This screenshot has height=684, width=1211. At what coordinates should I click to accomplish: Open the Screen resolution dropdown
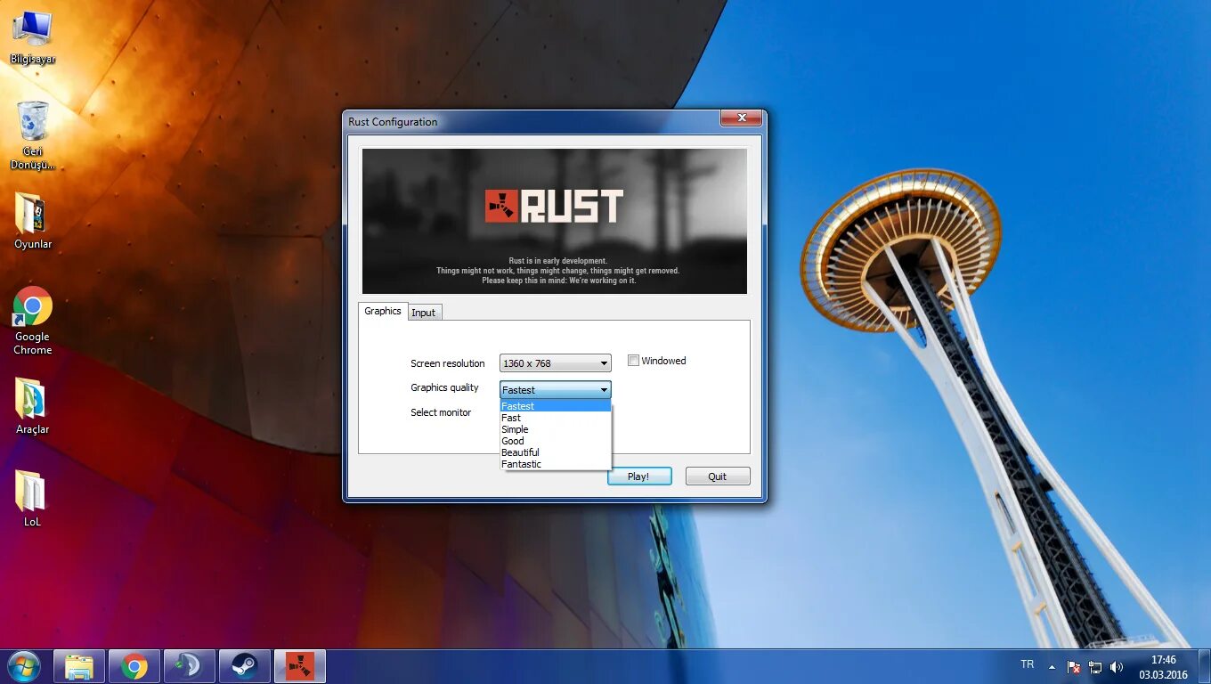pyautogui.click(x=556, y=363)
